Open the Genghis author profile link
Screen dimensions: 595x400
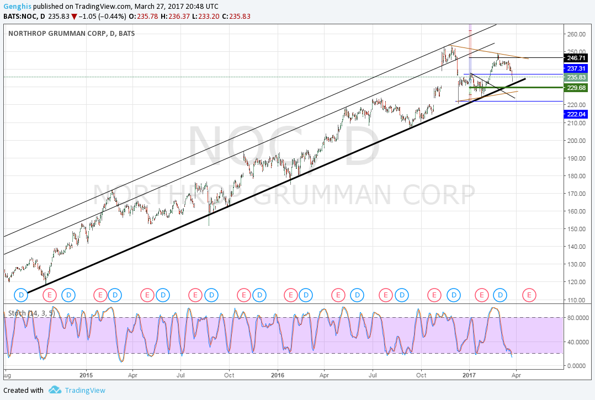[x=18, y=7]
